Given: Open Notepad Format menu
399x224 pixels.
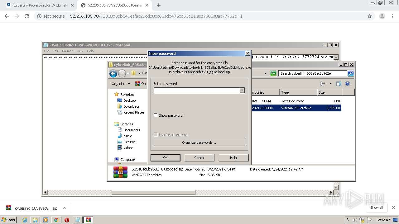Looking at the screenshot, I should (67, 51).
